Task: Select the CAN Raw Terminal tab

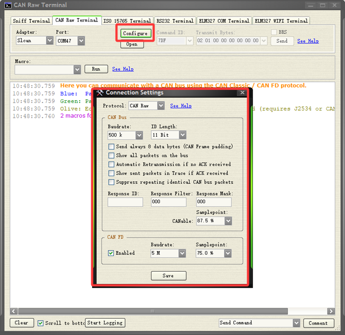Action: point(77,20)
